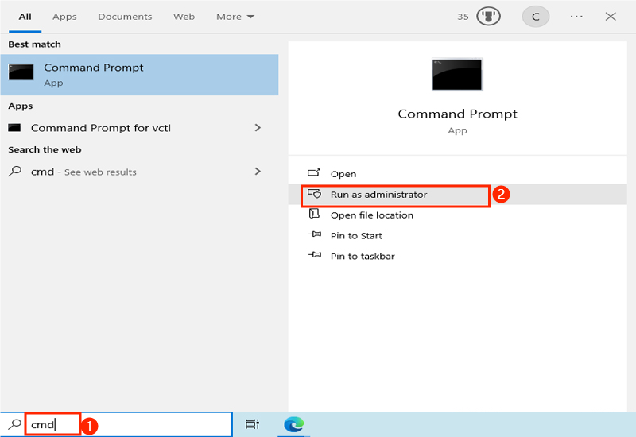Click the Run as administrator shield icon
Screen dimensions: 636x437
tap(314, 194)
